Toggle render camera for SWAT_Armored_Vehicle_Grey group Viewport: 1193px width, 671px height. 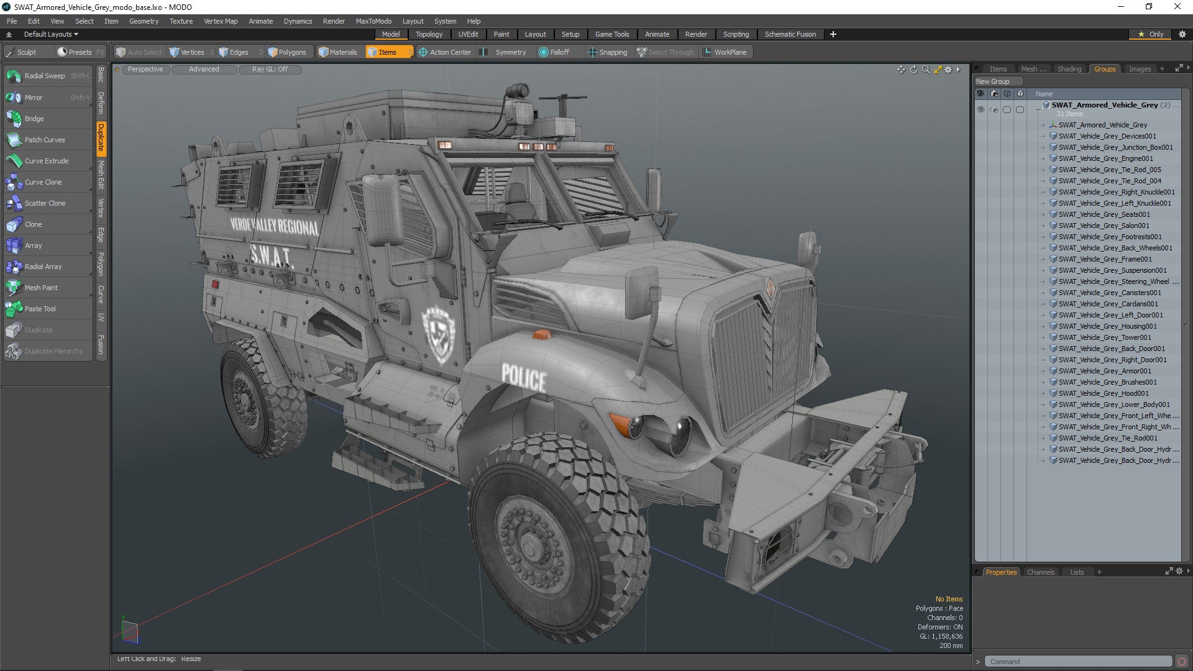click(994, 109)
